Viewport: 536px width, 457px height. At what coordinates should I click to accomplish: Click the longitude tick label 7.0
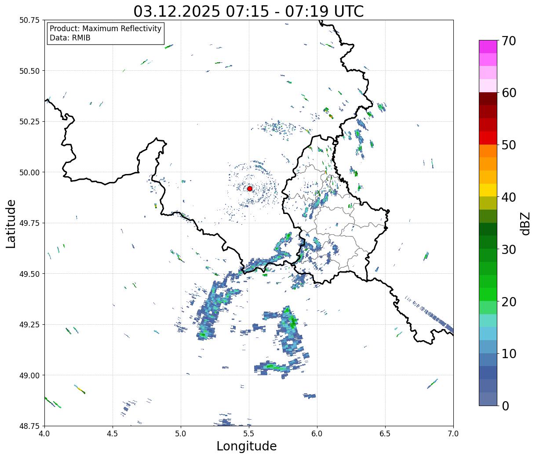pyautogui.click(x=453, y=434)
